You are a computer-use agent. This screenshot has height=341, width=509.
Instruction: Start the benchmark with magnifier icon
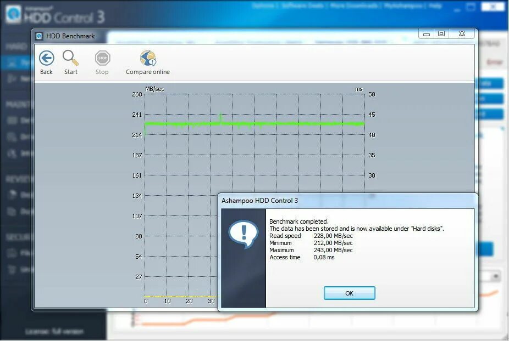tap(70, 58)
